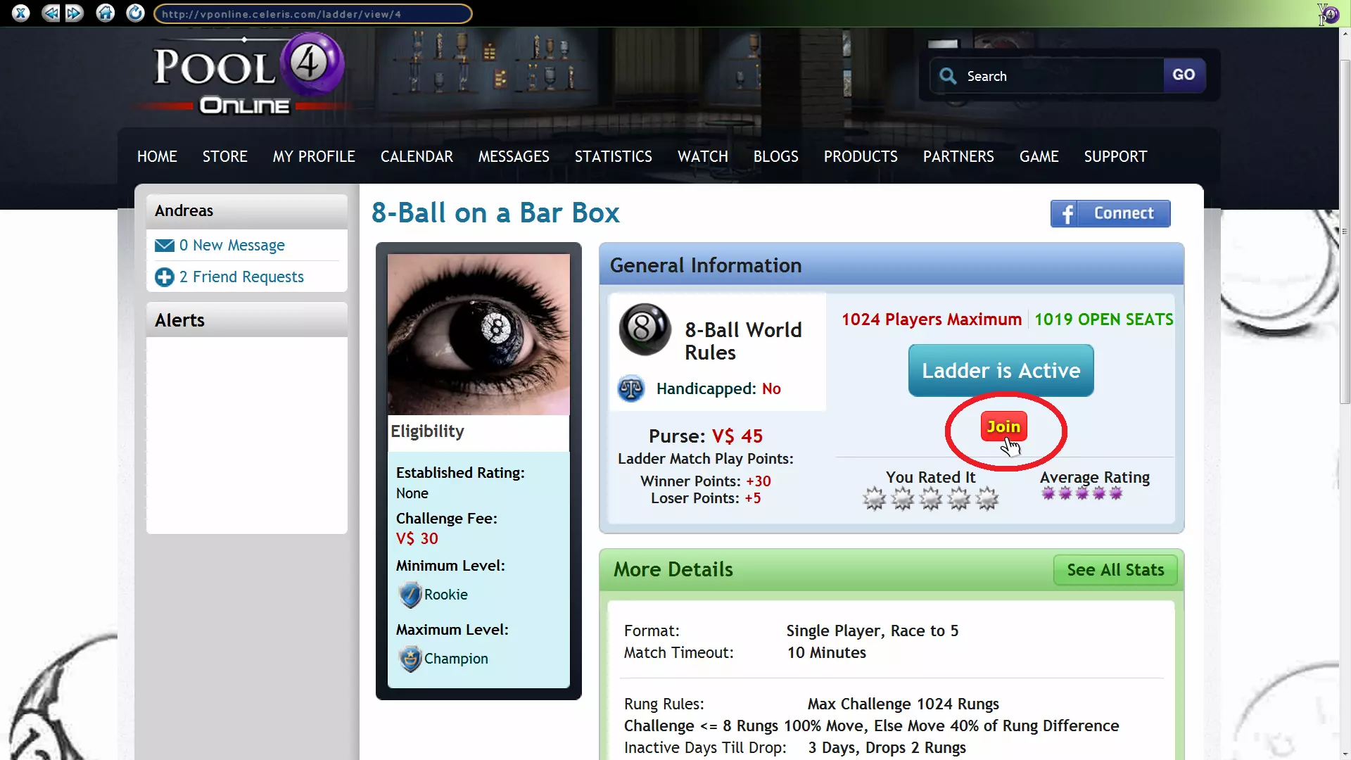Rate the ladder with the fifth star

(987, 499)
